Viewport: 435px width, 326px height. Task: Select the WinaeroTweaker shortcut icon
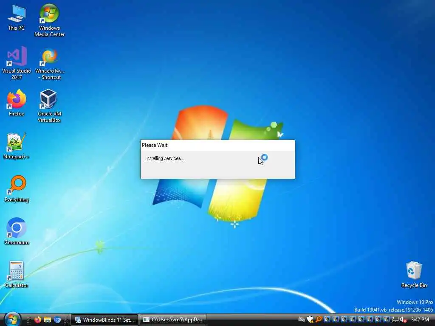(x=49, y=63)
